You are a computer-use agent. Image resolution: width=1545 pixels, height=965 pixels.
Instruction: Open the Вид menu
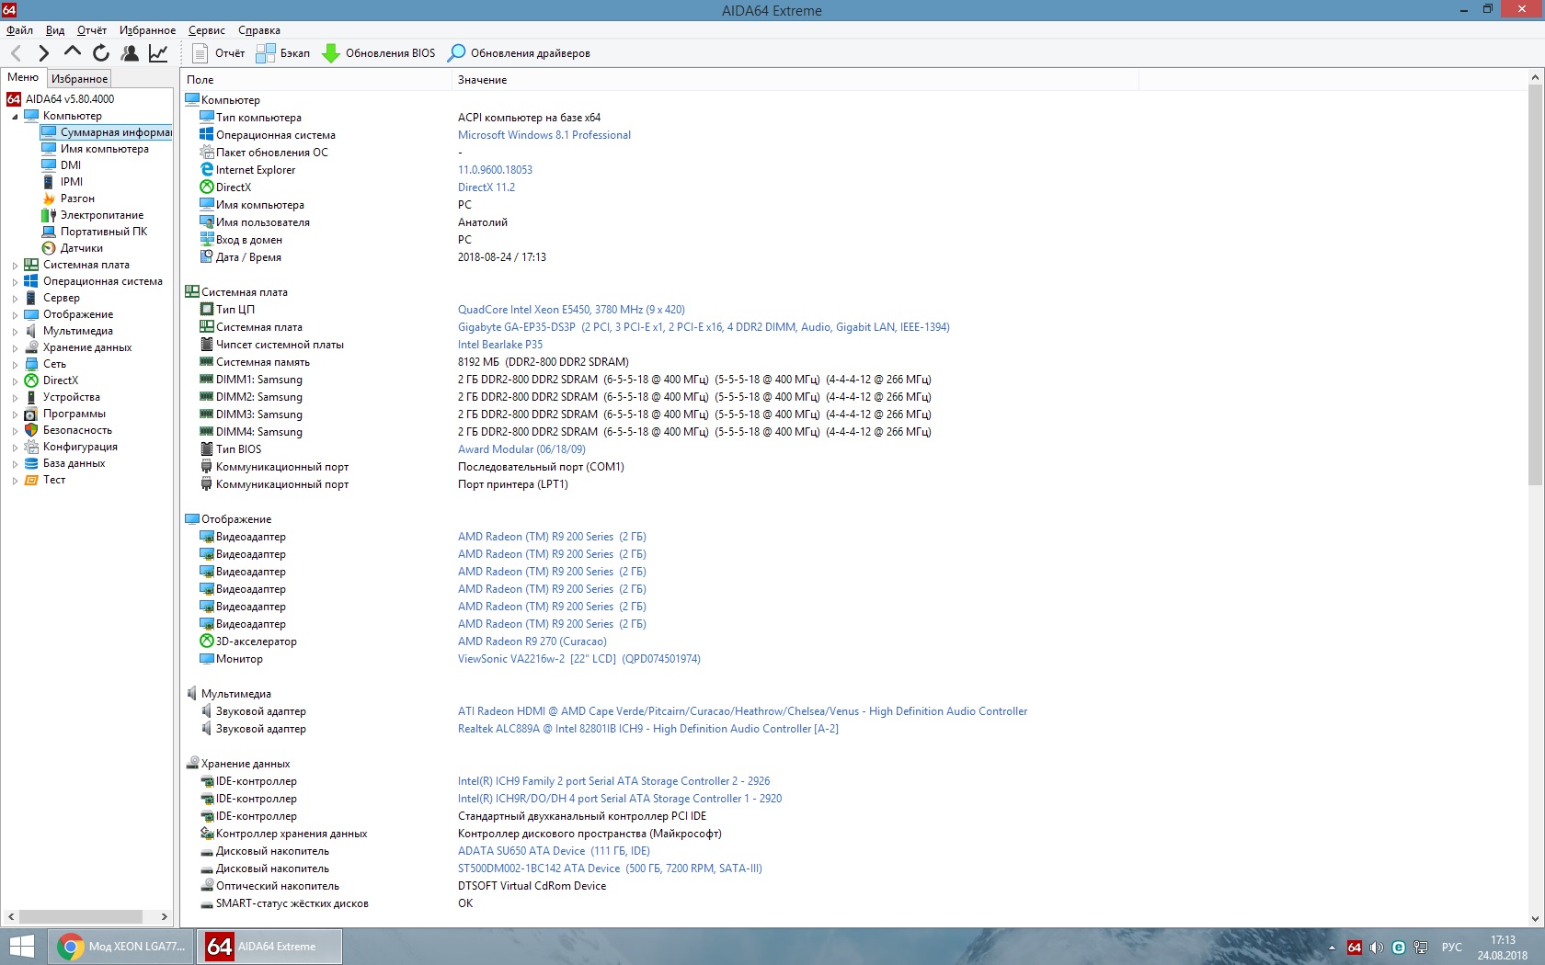pos(55,30)
